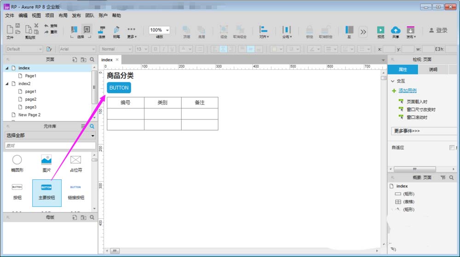Open the 布局 menu
This screenshot has height=257, width=460.
point(63,15)
